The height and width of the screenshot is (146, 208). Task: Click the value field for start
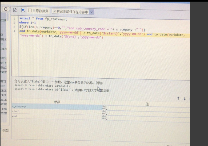point(148,113)
